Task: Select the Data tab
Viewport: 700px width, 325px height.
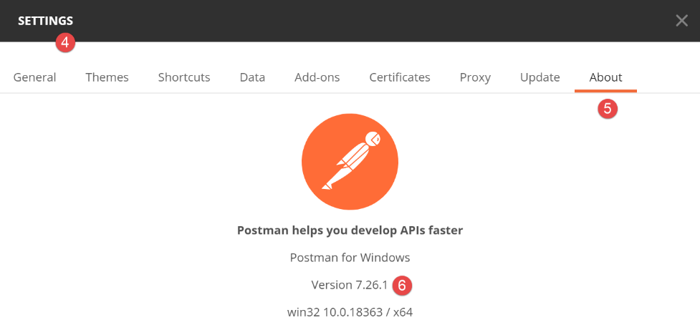Action: pos(252,77)
